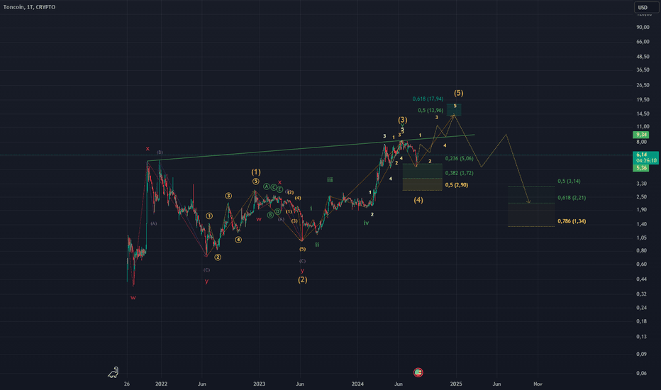Select the green iii wave label
The width and height of the screenshot is (661, 390).
coord(330,179)
